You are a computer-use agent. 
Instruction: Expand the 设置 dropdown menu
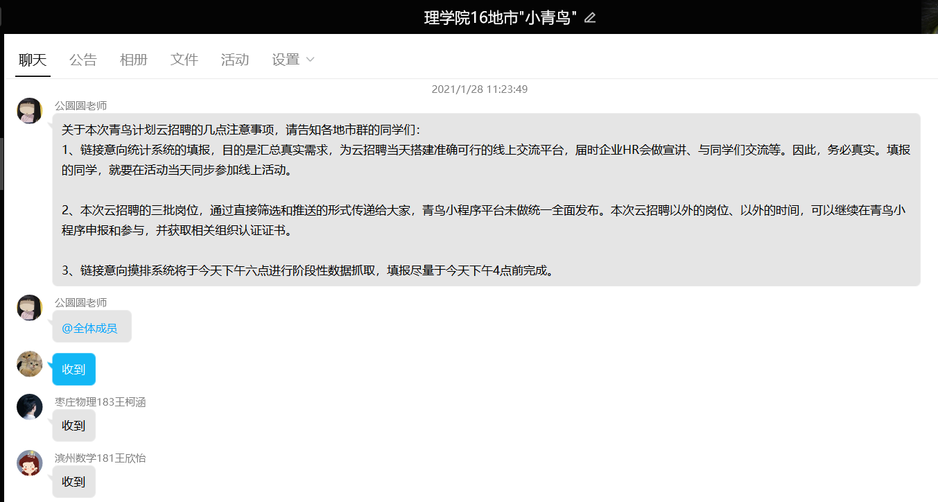coord(286,60)
